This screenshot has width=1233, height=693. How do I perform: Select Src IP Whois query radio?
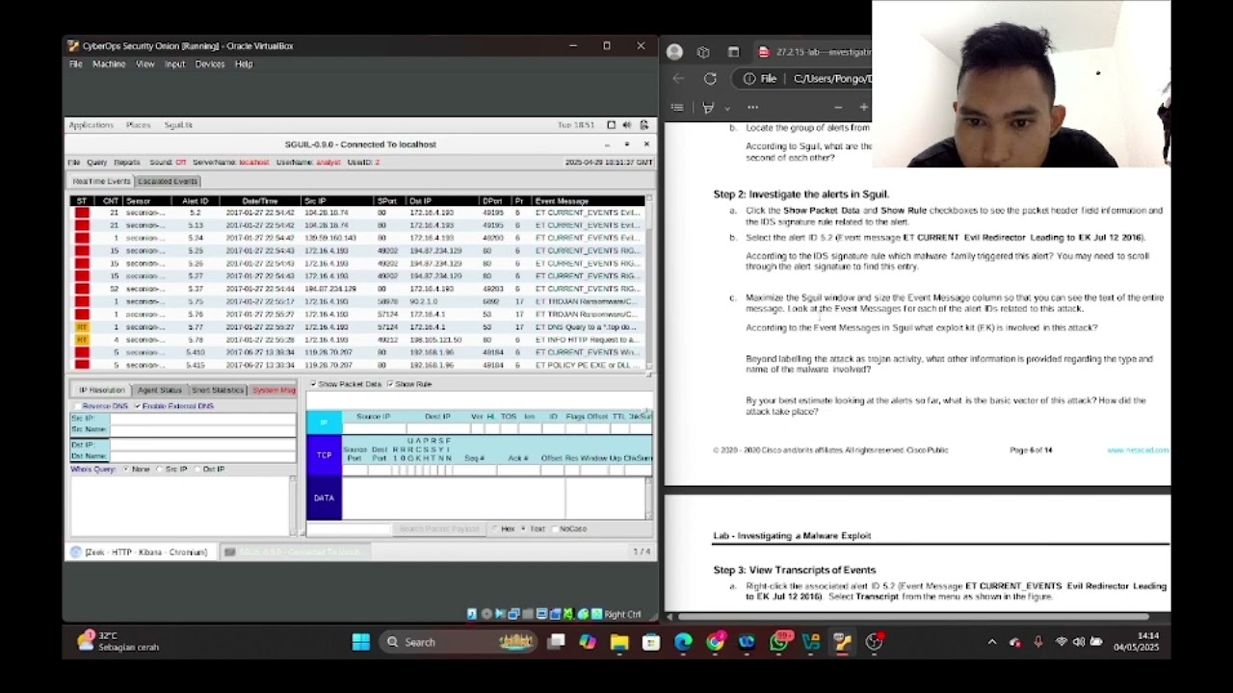(x=160, y=469)
